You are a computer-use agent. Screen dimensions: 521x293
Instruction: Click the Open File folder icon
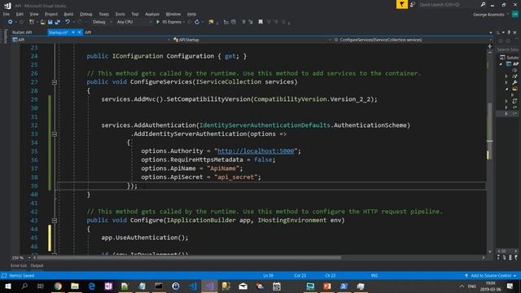click(42, 22)
